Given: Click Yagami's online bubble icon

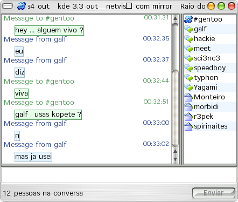Looking at the screenshot, I should click(188, 87).
